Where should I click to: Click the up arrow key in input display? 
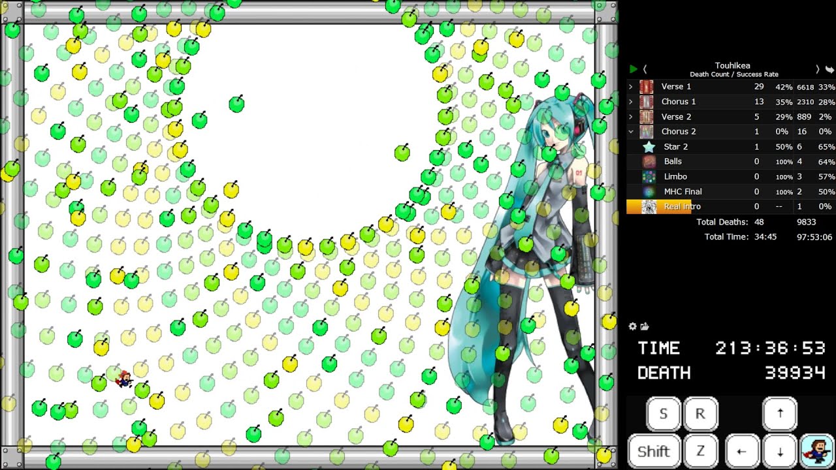(x=780, y=414)
